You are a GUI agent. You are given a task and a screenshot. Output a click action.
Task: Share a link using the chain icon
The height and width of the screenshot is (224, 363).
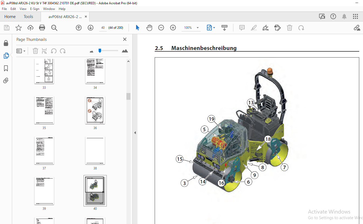[x=357, y=28]
